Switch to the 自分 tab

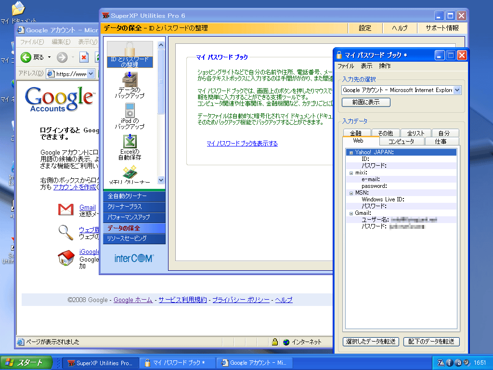click(445, 133)
